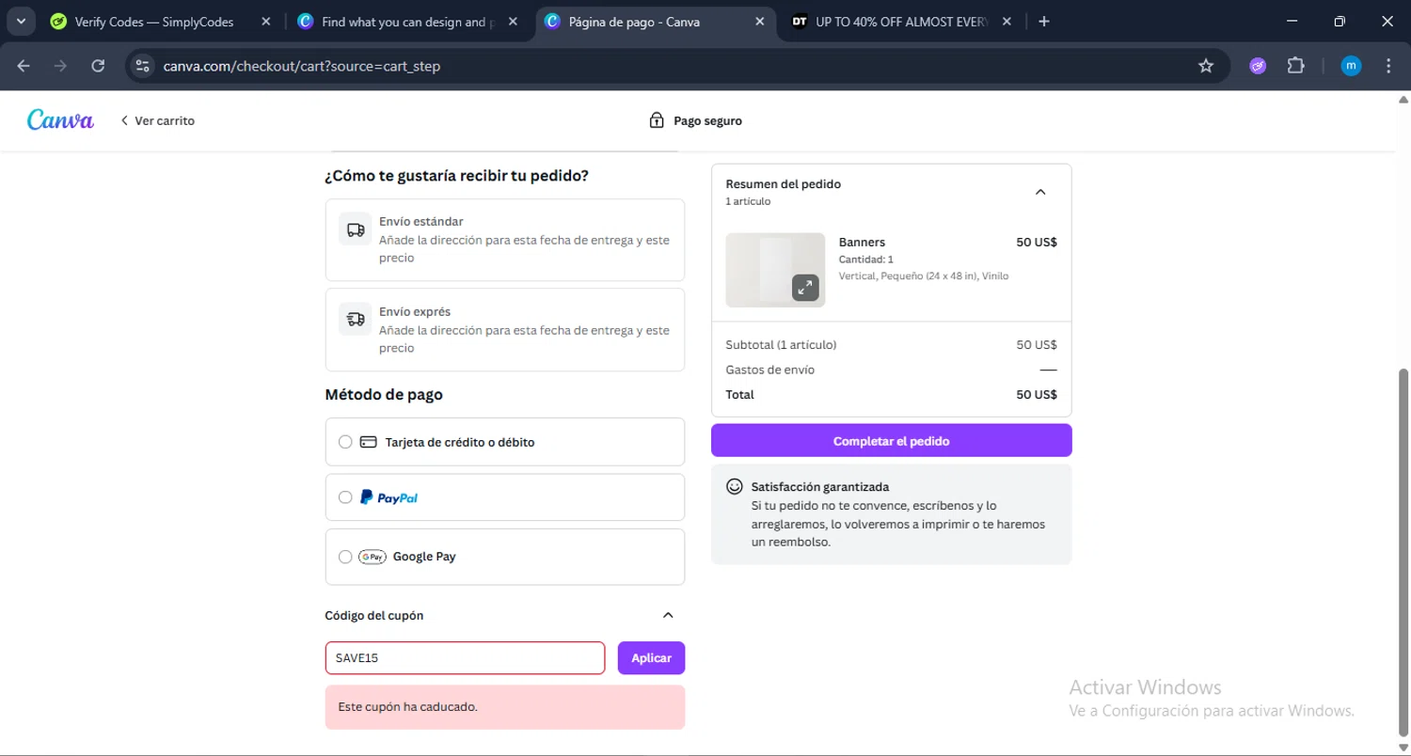Click Subtotal (1 artículo) label

(781, 345)
